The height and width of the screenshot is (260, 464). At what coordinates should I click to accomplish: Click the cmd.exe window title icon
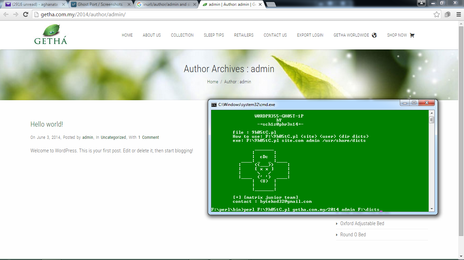tap(214, 105)
